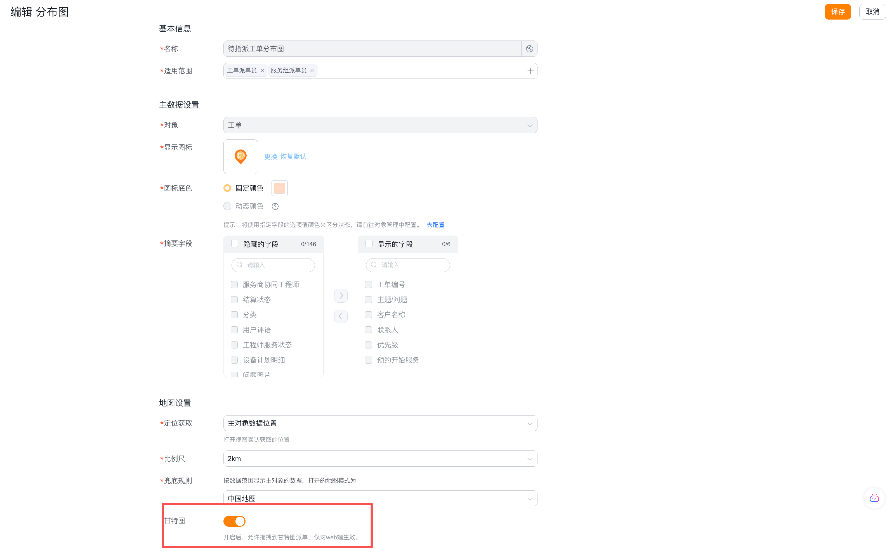Remove the 工单派单员 tag

click(x=262, y=70)
